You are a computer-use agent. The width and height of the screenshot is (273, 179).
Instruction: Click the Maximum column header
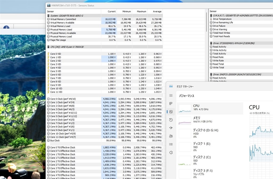140,11
